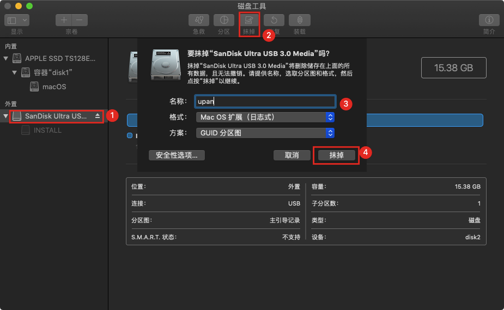Collapse the SanDisk Ultra disclosure triangle
Screen dimensions: 504x310
5,116
